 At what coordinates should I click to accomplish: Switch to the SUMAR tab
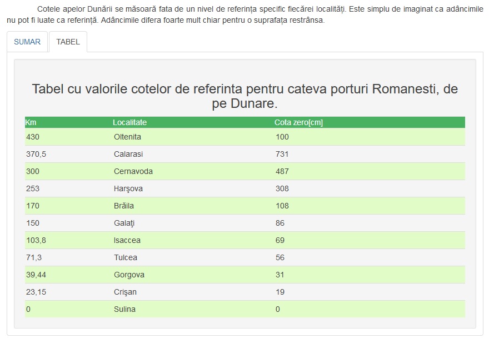(x=27, y=42)
